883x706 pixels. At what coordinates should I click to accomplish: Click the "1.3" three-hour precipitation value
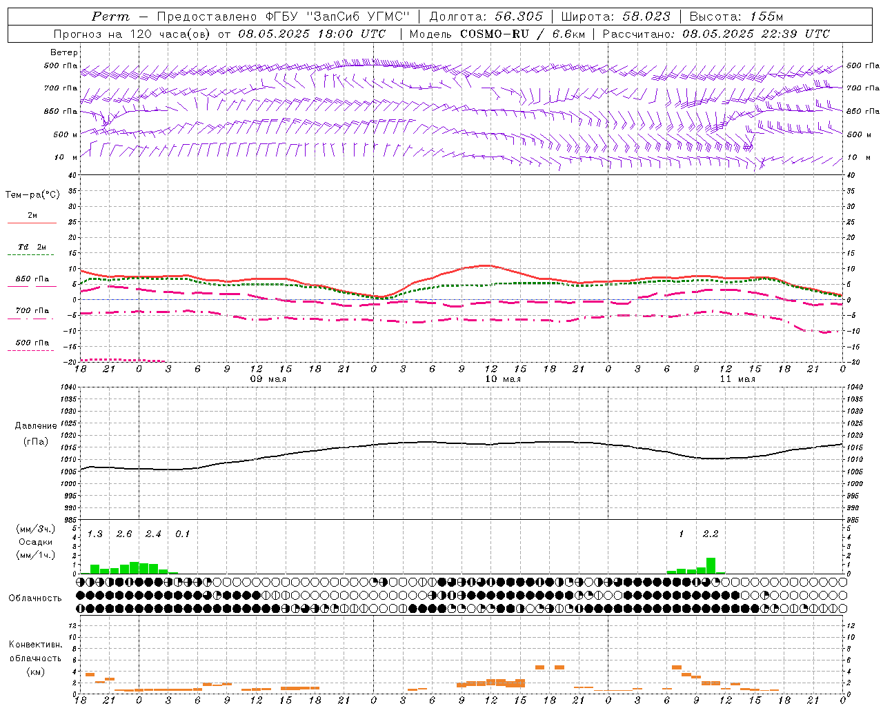95,534
